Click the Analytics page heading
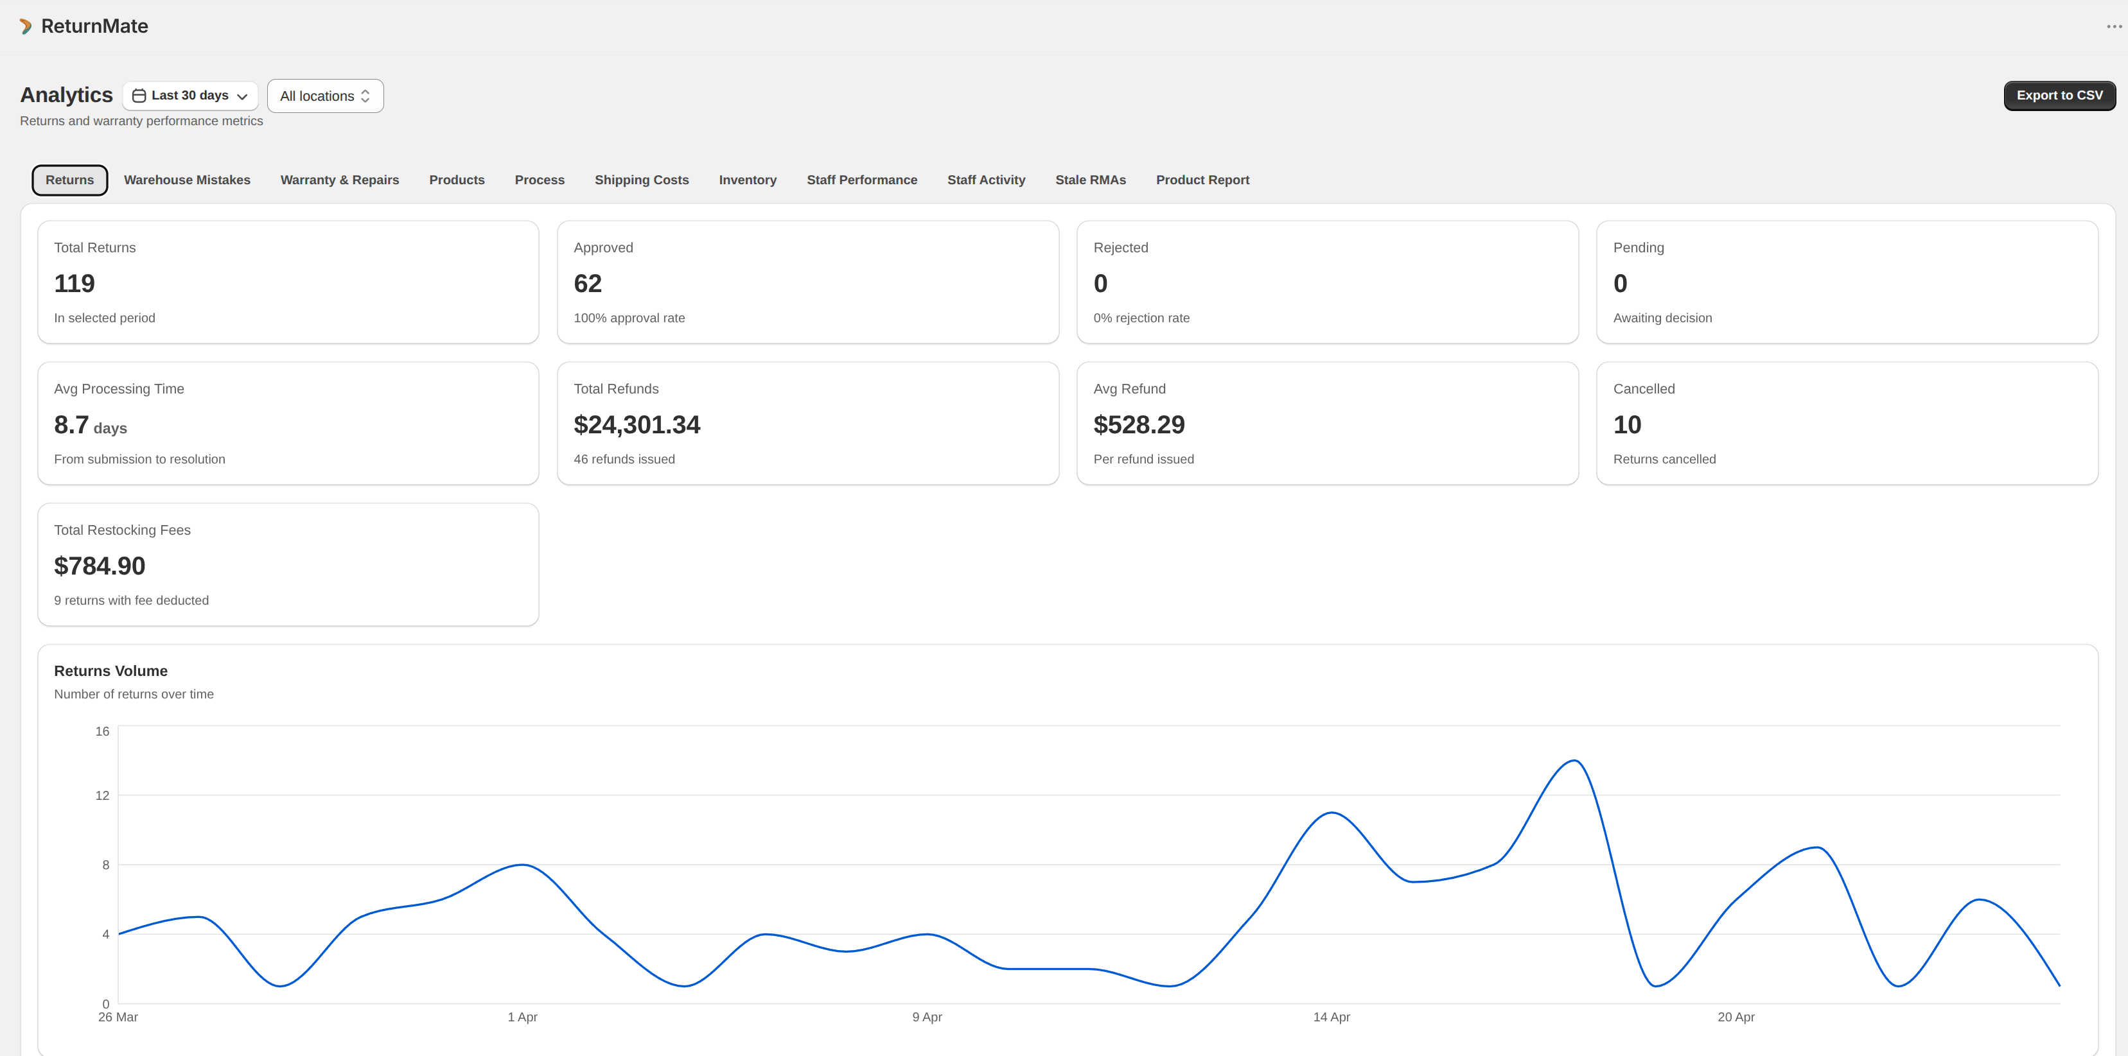This screenshot has height=1056, width=2128. coord(66,95)
